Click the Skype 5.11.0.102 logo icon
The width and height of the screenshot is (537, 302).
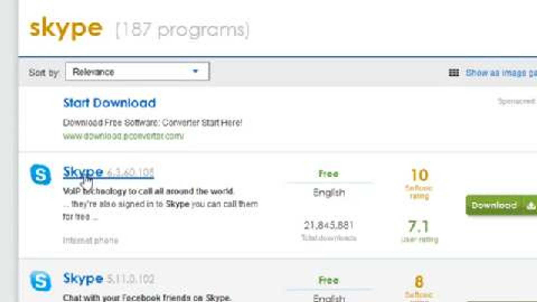pyautogui.click(x=41, y=281)
